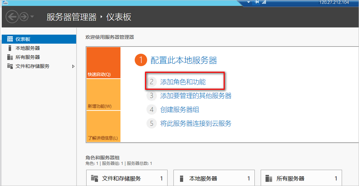Screen dimensions: 359x186
Task: Click the 本地服务器 tile icon
Action: click(182, 178)
